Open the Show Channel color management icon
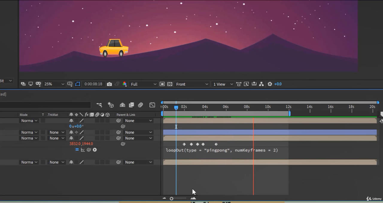 tap(125, 84)
